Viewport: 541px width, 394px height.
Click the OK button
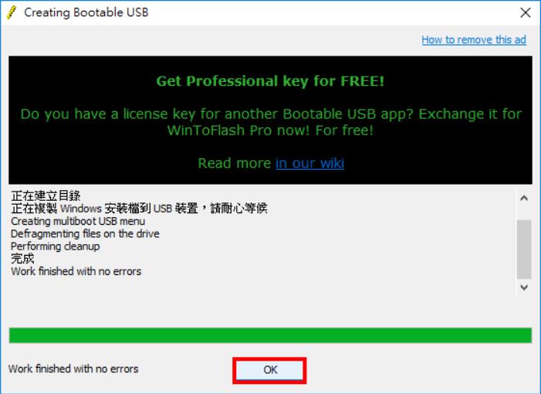[x=269, y=370]
